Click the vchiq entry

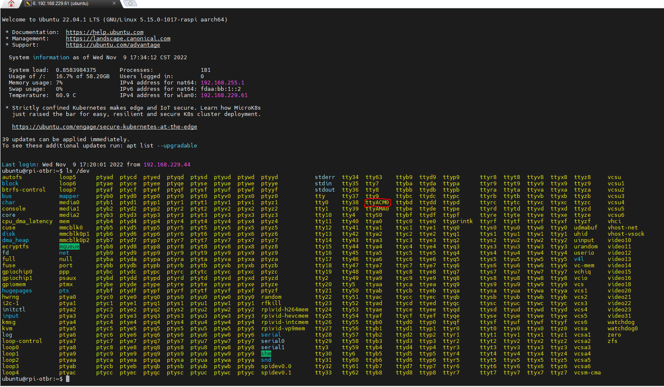(582, 272)
